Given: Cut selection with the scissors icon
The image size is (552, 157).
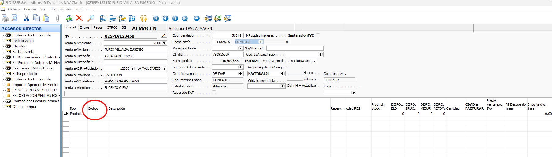Looking at the screenshot, I should pos(27,18).
